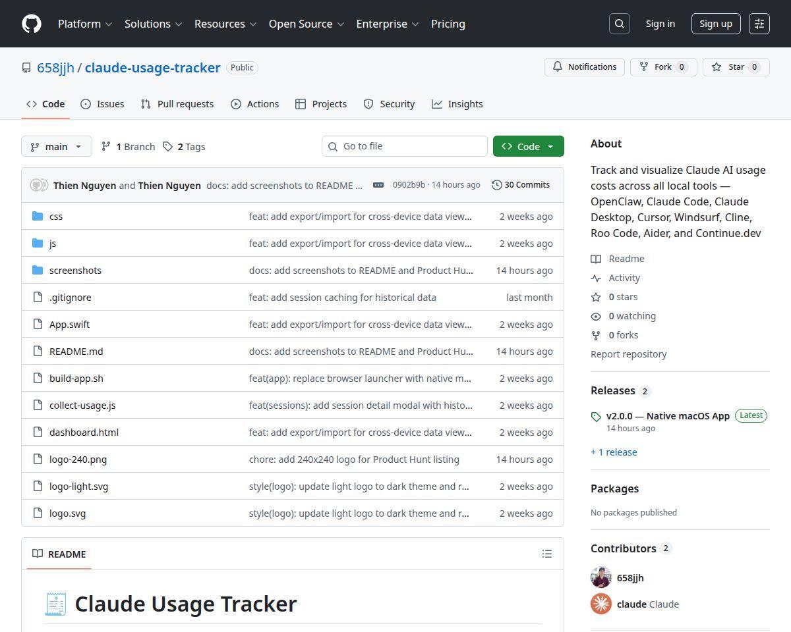This screenshot has height=632, width=791.
Task: Click the Go to file search field
Action: pyautogui.click(x=405, y=146)
